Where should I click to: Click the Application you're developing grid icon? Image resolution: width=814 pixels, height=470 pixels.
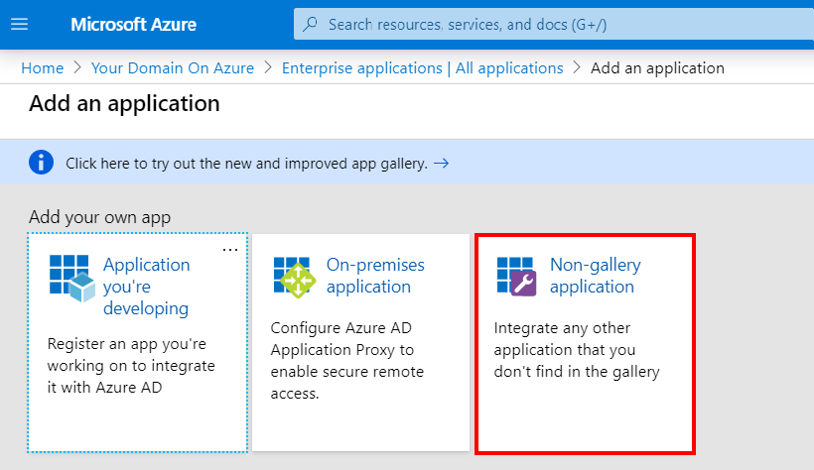click(72, 278)
